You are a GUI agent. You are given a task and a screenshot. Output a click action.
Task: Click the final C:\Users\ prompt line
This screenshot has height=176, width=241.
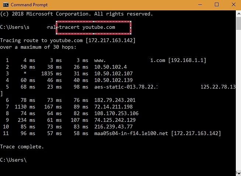pos(14,160)
